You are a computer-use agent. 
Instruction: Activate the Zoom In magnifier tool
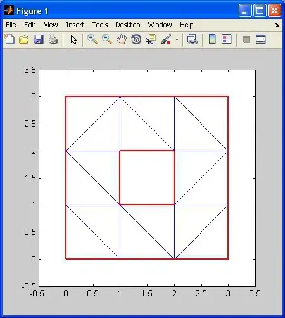coord(92,39)
